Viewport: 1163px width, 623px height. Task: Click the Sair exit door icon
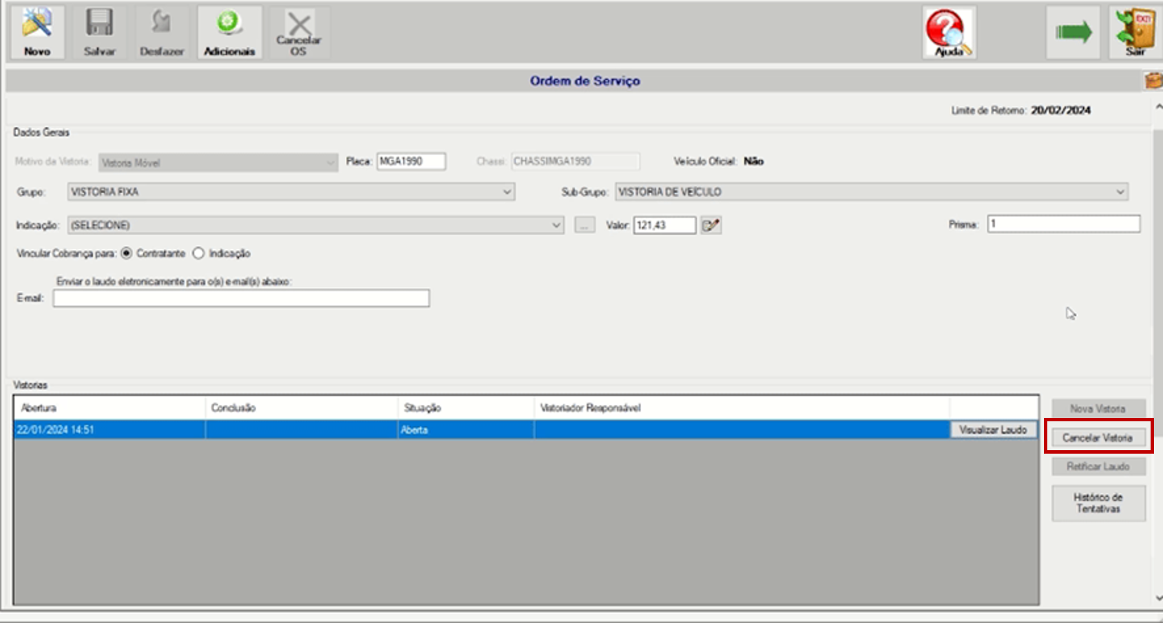(x=1135, y=32)
